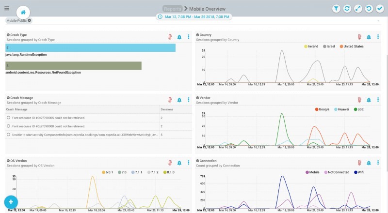This screenshot has height=213, width=388.
Task: Click the blue plus add button
Action: point(11,202)
